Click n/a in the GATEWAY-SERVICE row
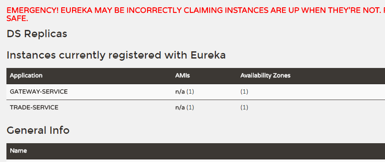The image size is (385, 162). click(180, 91)
